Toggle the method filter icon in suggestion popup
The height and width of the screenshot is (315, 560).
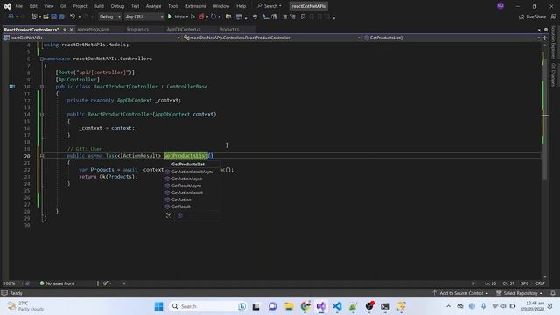180,215
